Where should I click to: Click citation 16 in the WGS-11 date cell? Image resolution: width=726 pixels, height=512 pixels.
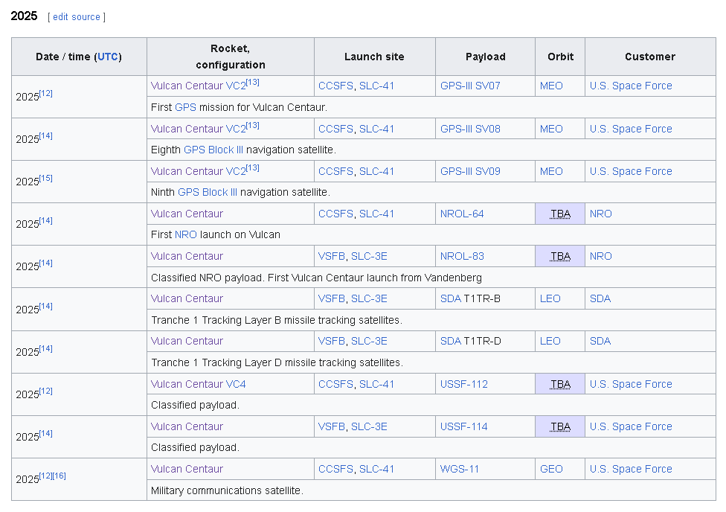(x=60, y=476)
